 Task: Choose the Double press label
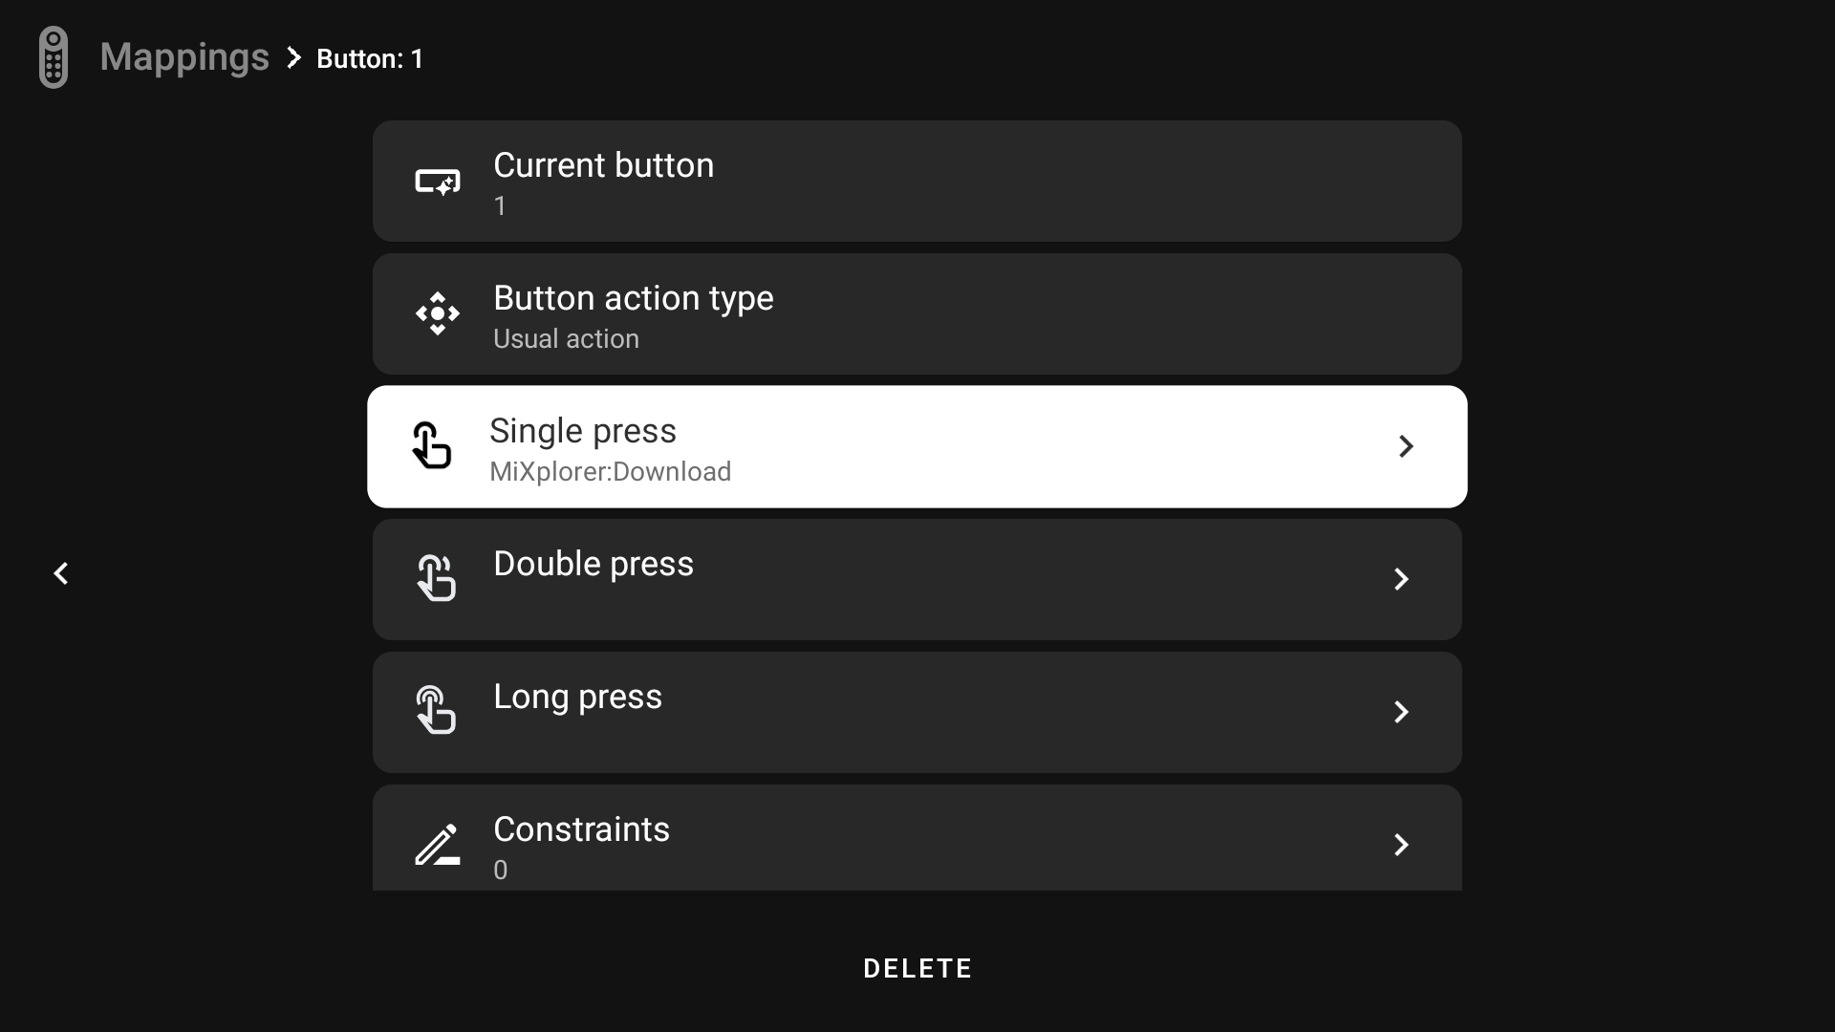[594, 564]
